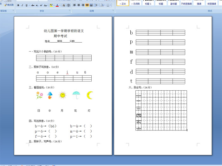
Task: Open clipboard group dialog launcher
Action: (x=14, y=10)
